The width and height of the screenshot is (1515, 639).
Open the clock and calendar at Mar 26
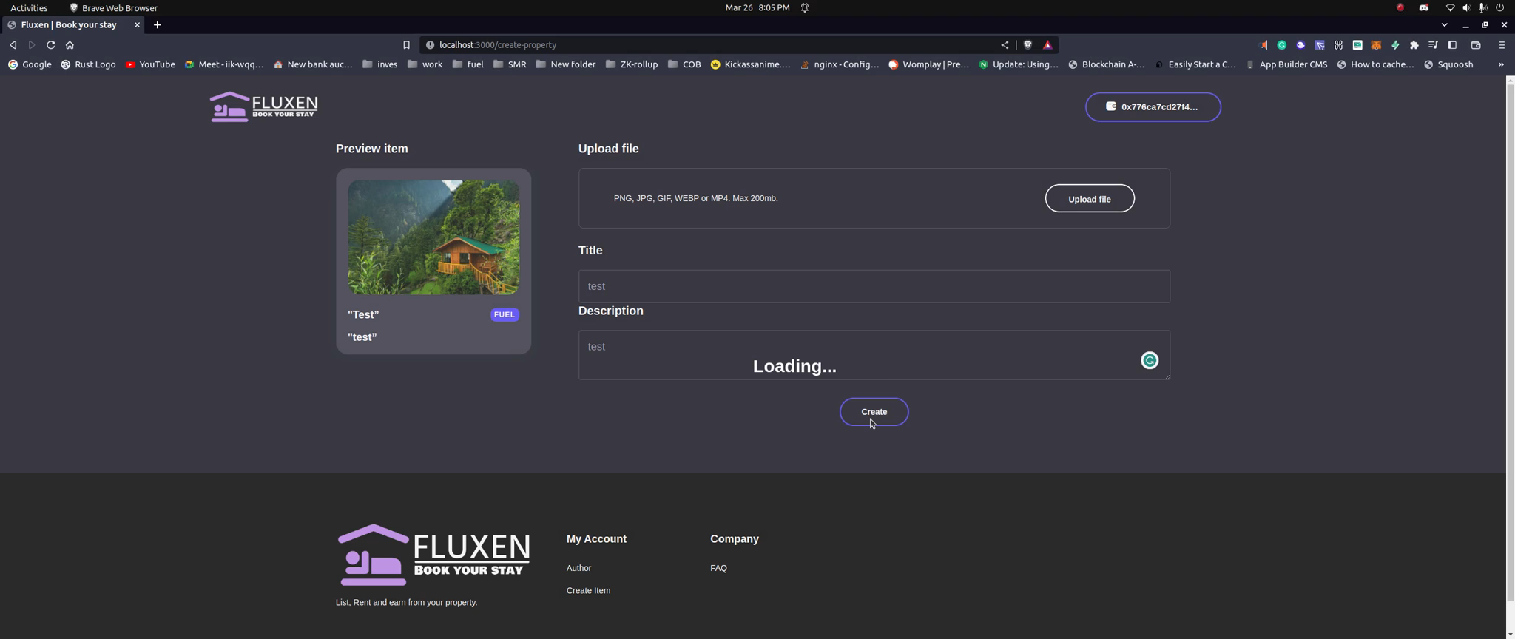pos(757,7)
